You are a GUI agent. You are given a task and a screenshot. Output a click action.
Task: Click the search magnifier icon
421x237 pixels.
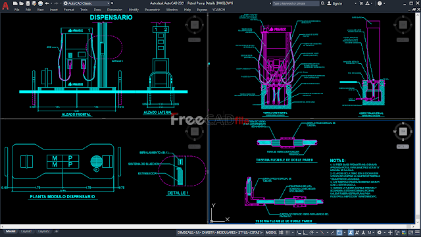pyautogui.click(x=323, y=3)
